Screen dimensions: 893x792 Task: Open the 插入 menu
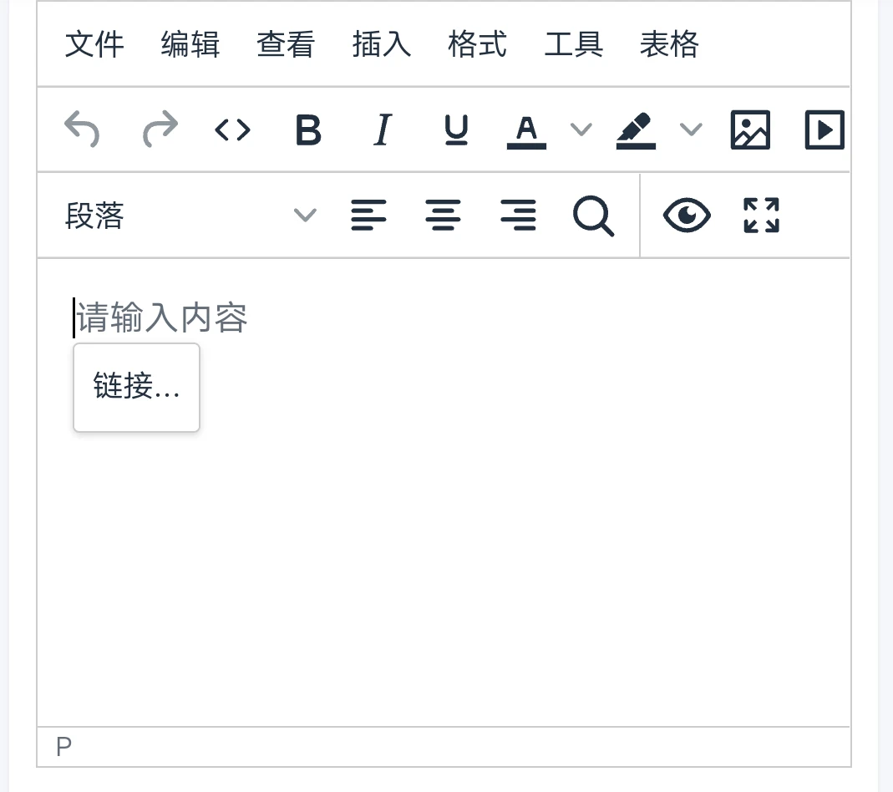pyautogui.click(x=382, y=44)
